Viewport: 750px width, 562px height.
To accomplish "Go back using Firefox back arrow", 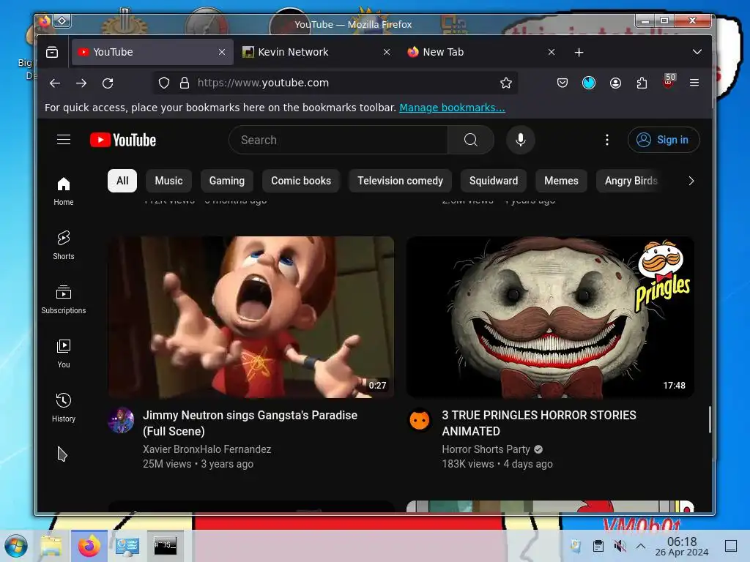I will 55,83.
